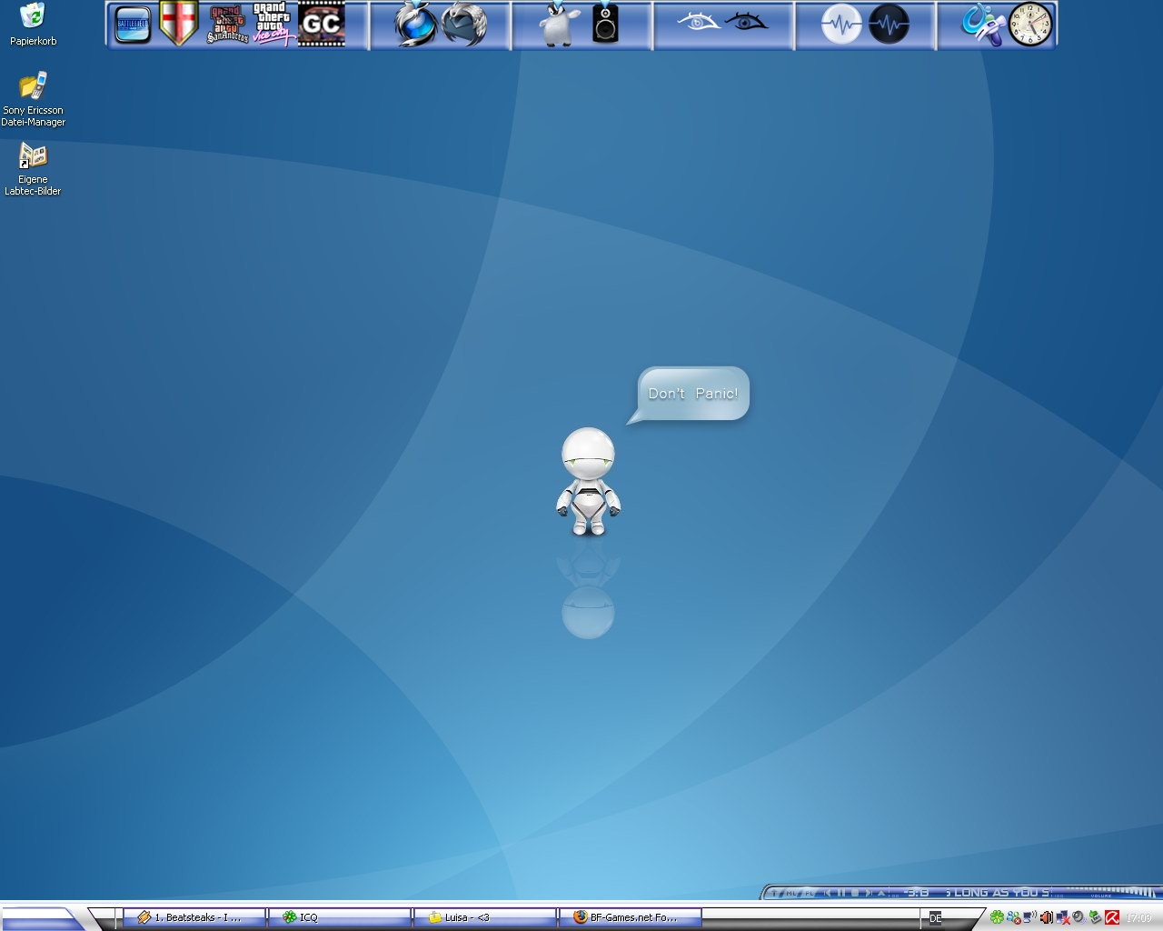
Task: Click the Avira red umbrella tray icon
Action: click(1112, 917)
